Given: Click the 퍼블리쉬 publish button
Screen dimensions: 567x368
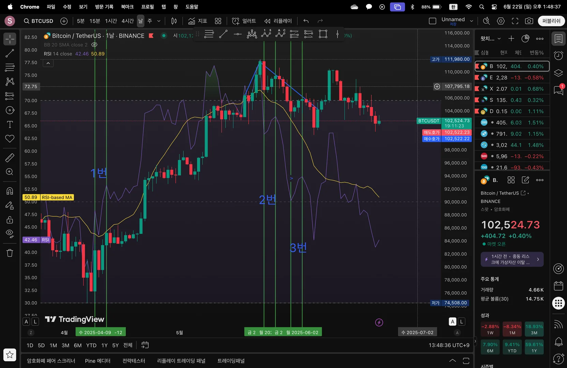Looking at the screenshot, I should click(x=551, y=21).
